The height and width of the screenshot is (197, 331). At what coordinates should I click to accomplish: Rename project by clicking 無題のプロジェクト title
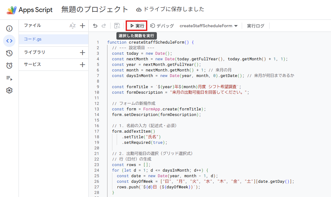point(94,10)
